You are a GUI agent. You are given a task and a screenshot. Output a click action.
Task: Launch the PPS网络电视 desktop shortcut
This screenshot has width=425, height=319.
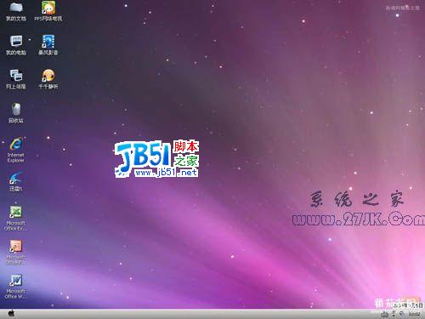48,11
